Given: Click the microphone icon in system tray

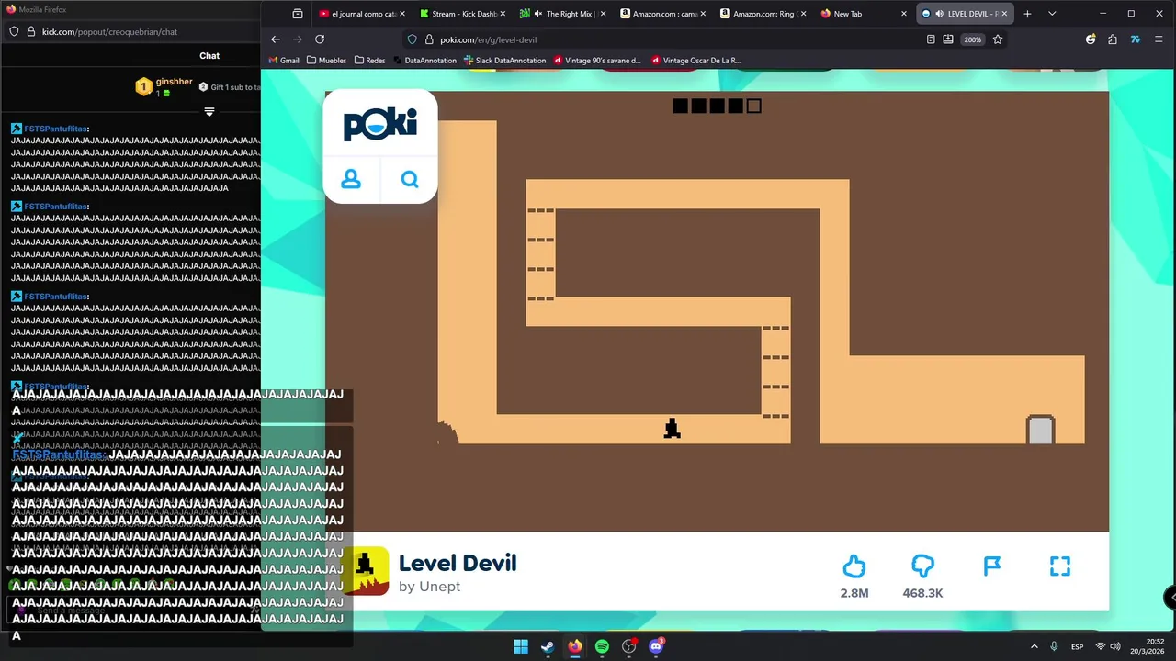Looking at the screenshot, I should pos(1054,646).
